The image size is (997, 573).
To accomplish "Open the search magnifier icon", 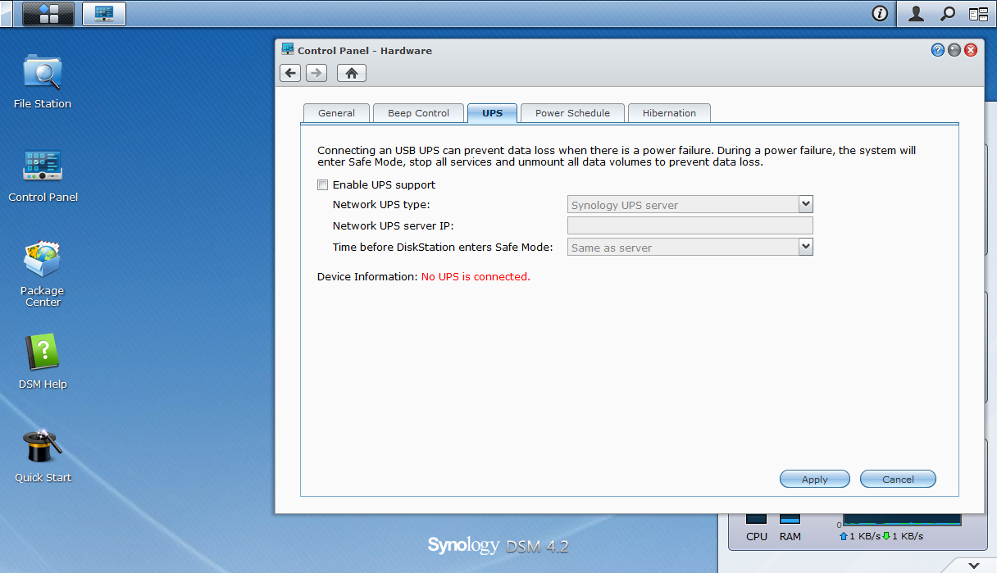I will coord(948,14).
